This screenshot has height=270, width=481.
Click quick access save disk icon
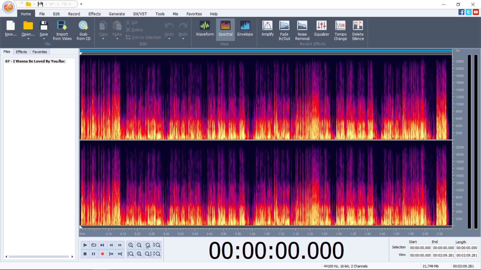40,4
